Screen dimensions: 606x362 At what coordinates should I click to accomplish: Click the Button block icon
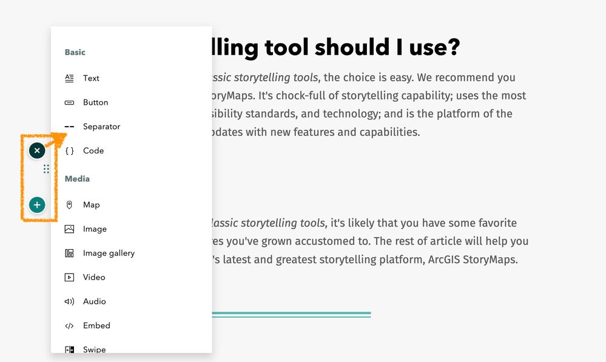coord(69,102)
